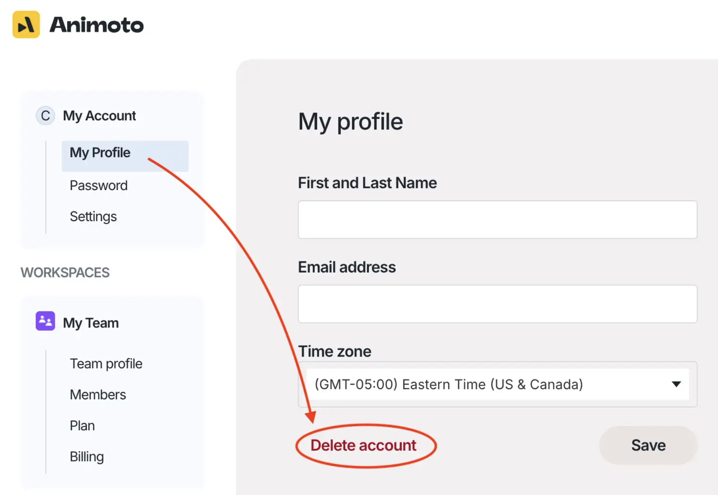Focus the Email address field
The image size is (718, 495).
pos(498,304)
